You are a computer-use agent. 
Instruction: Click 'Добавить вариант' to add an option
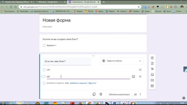coord(56,83)
